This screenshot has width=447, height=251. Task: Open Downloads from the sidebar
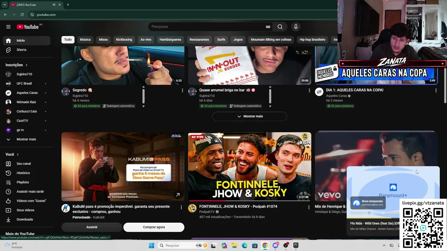[x=27, y=219]
